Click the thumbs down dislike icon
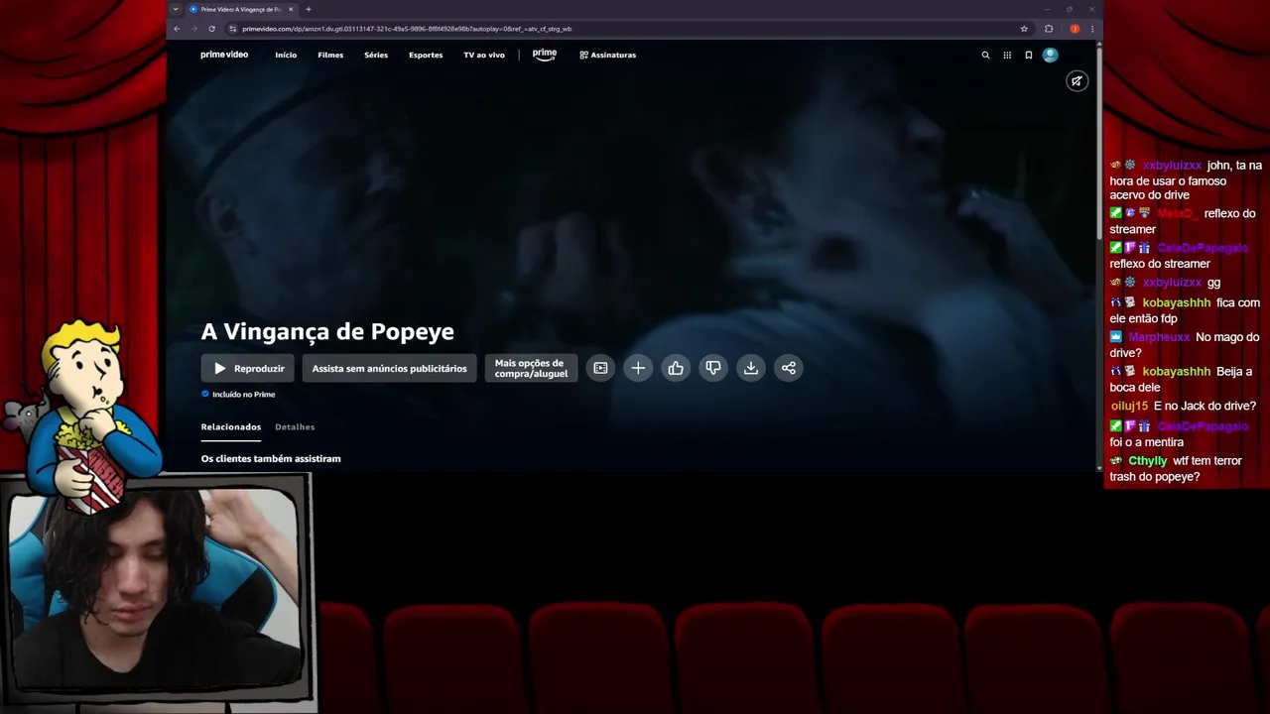Screen dimensions: 1270x714 pyautogui.click(x=713, y=368)
